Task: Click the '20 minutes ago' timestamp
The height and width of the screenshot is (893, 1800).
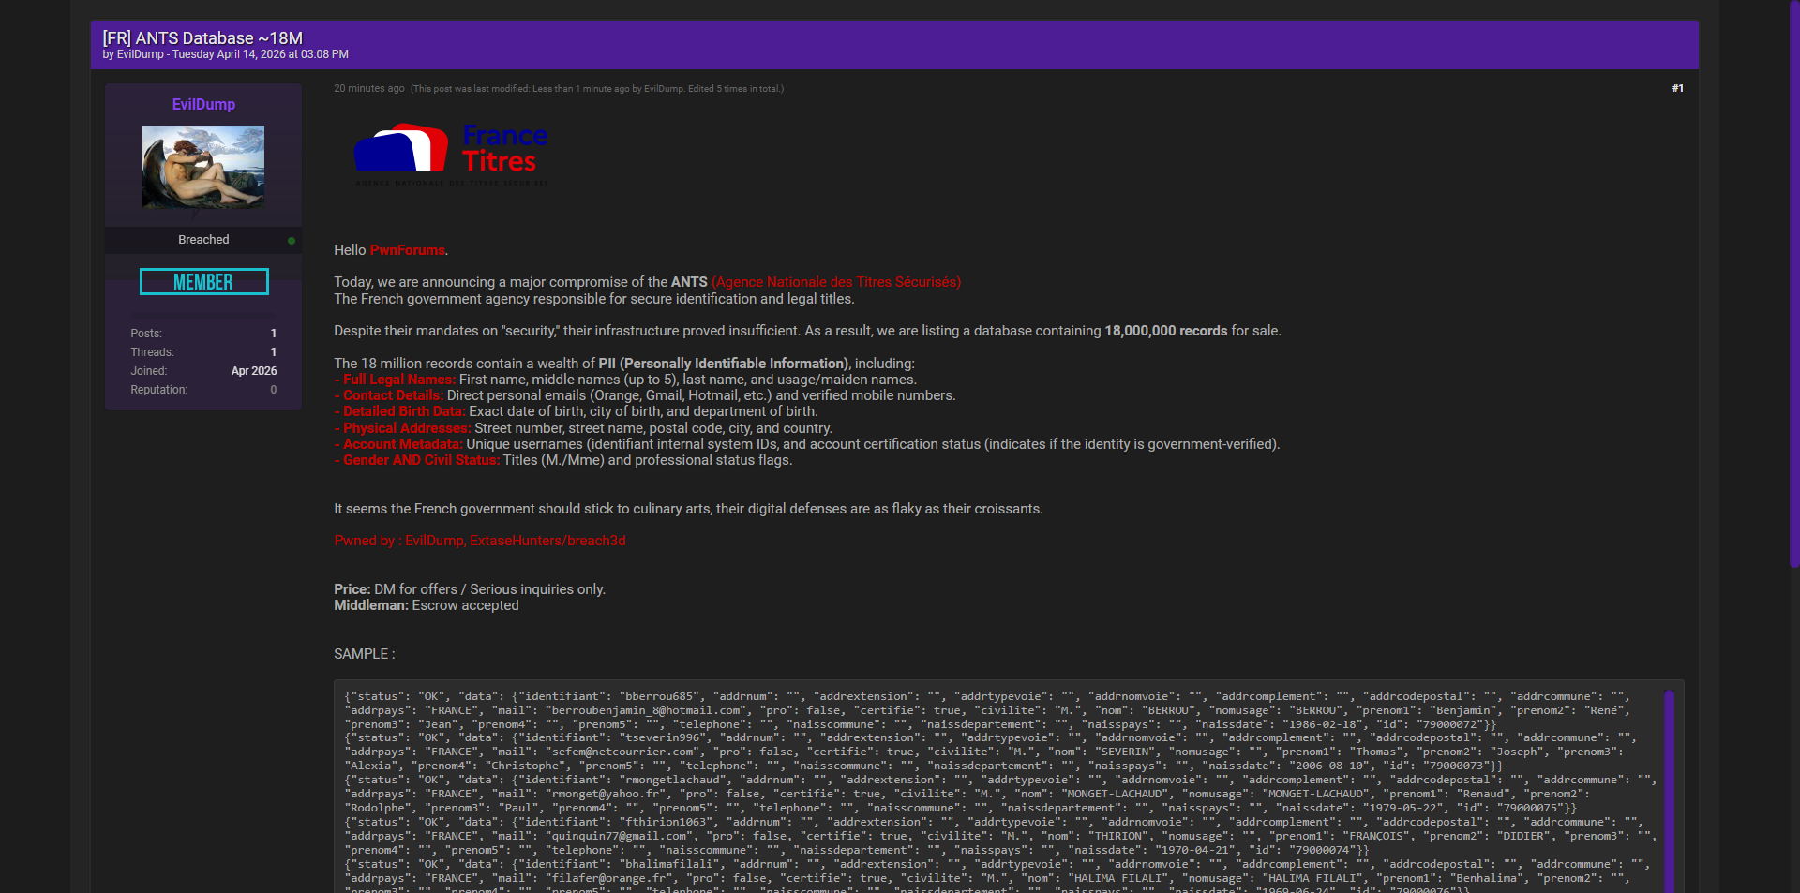Action: click(x=368, y=89)
